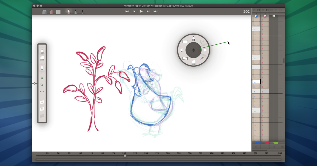Click timeline at frame 100 mark
317x166 pixels.
click(x=80, y=153)
